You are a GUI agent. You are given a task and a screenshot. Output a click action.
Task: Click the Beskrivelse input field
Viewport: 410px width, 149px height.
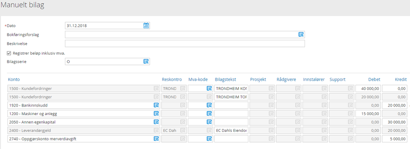185,44
